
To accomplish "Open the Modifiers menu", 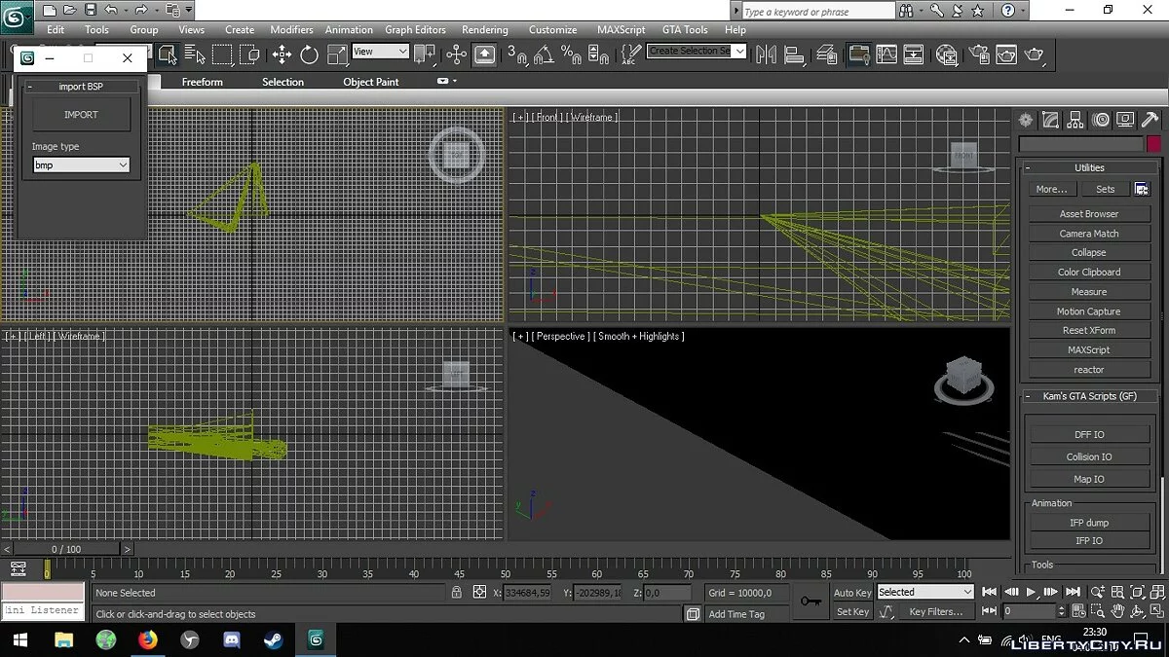I will (291, 30).
